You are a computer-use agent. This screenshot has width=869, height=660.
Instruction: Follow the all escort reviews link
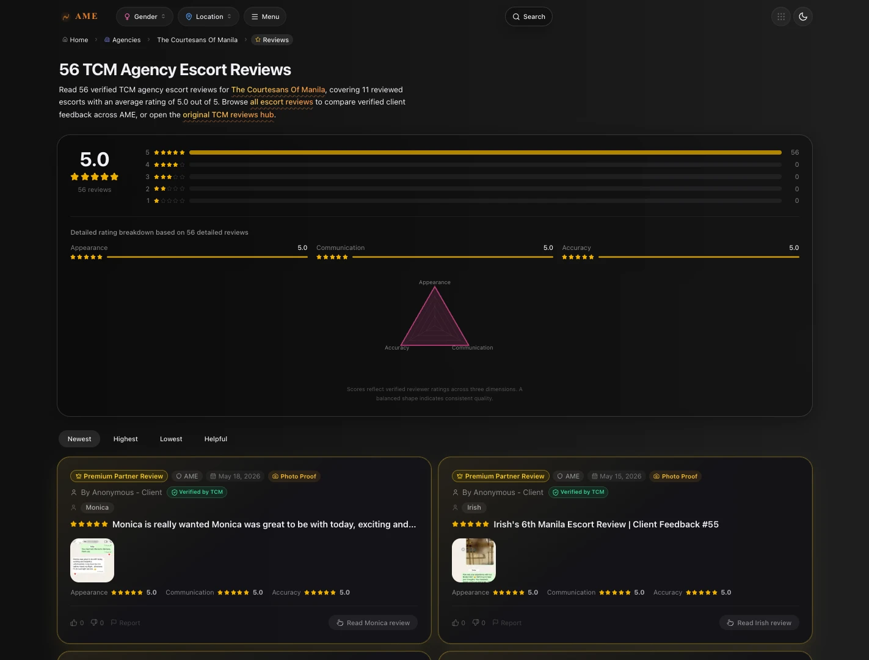[x=282, y=102]
